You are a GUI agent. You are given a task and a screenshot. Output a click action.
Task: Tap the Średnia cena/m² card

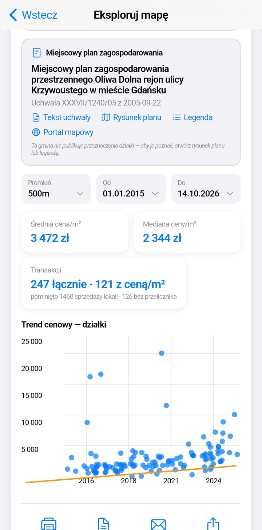tap(75, 232)
